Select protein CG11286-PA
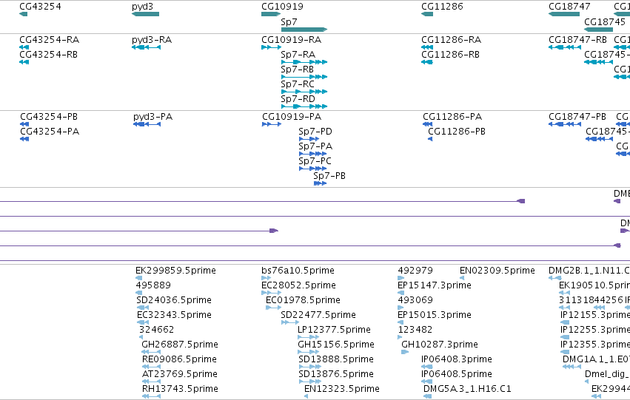Image resolution: width=630 pixels, height=400 pixels. click(452, 117)
